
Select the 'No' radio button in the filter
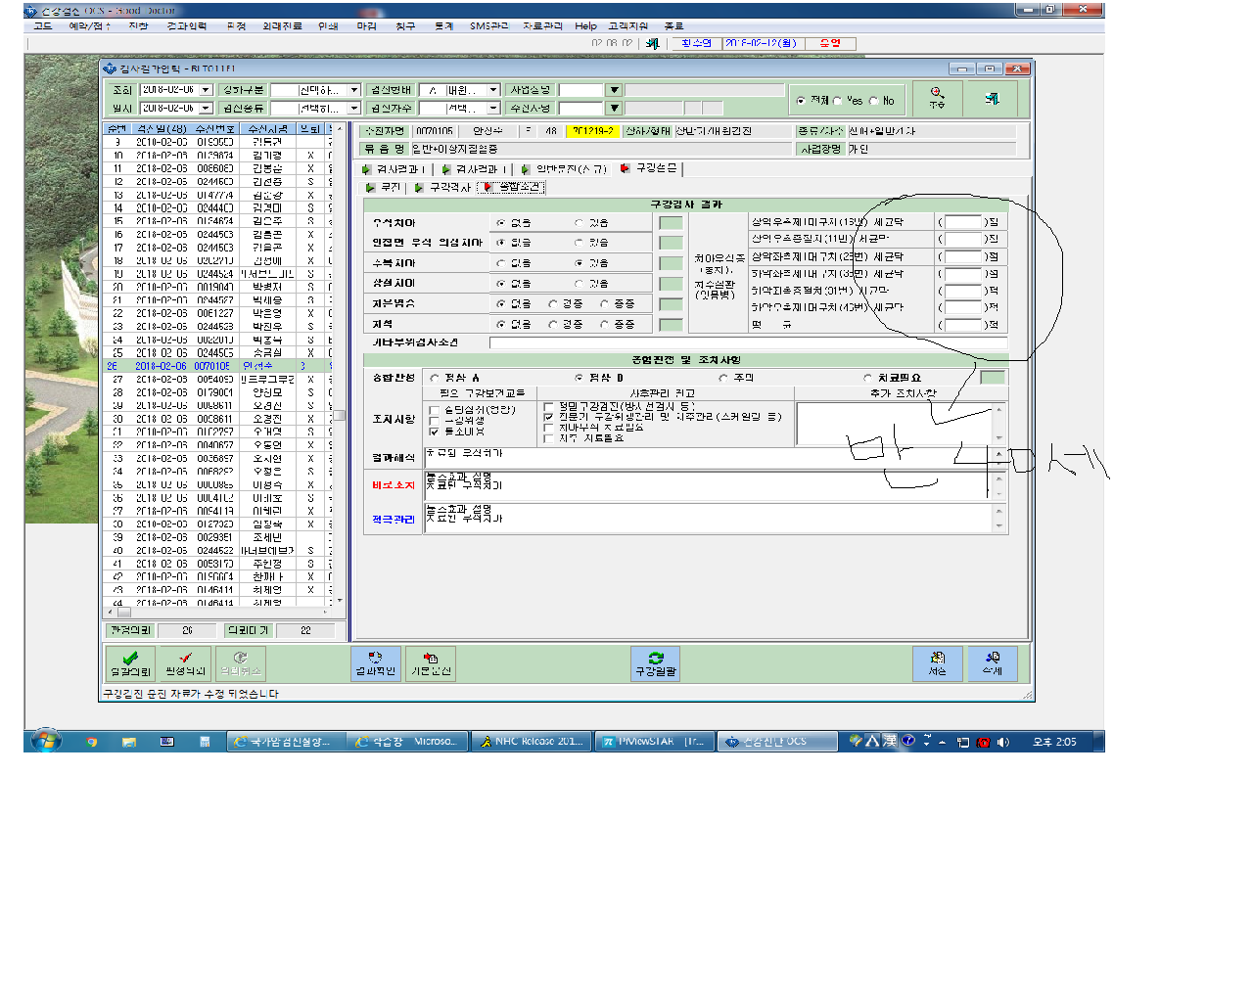(873, 101)
